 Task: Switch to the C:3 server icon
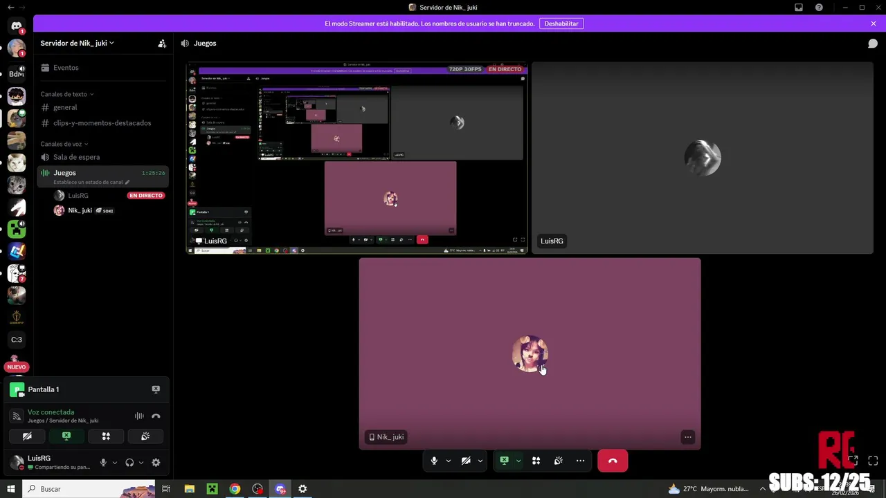[x=17, y=340]
